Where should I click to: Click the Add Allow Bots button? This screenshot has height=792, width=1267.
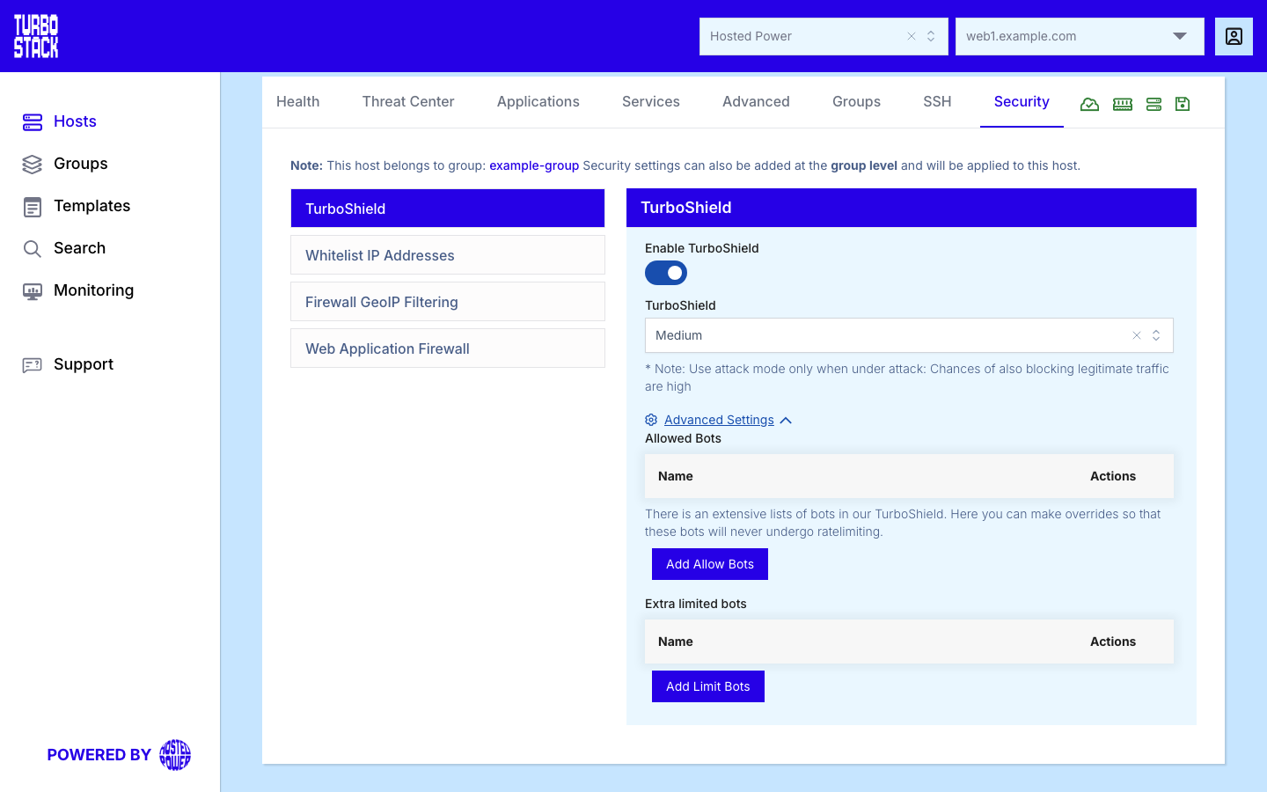(x=710, y=564)
